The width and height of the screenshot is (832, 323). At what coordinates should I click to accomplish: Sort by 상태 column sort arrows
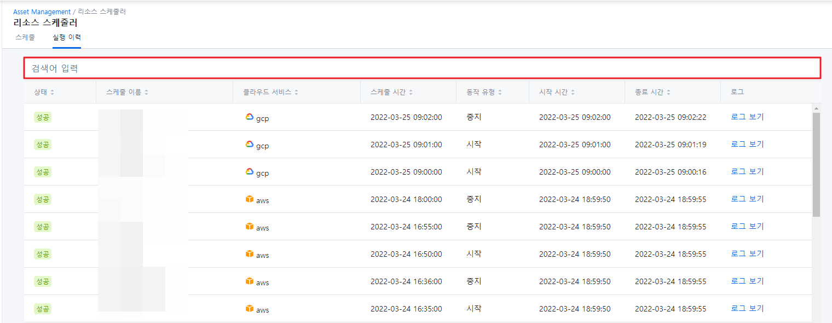(x=53, y=93)
